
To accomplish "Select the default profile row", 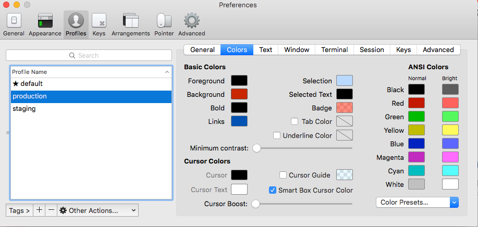I will [x=91, y=84].
